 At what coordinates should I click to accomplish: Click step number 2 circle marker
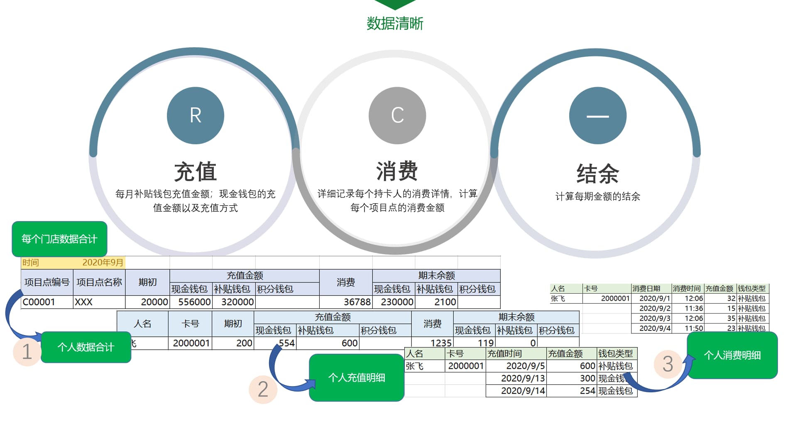point(262,389)
